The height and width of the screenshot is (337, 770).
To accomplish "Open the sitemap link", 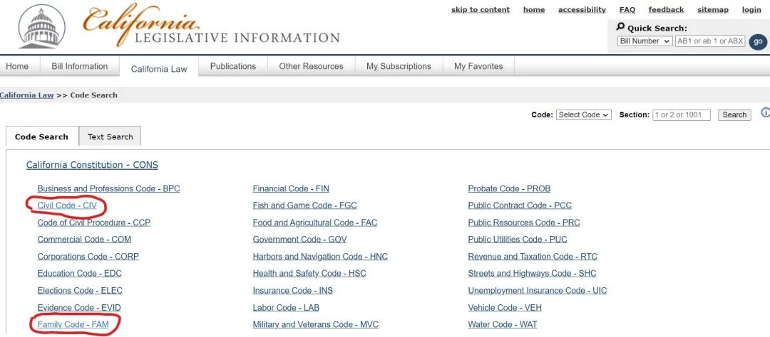I will (x=713, y=10).
